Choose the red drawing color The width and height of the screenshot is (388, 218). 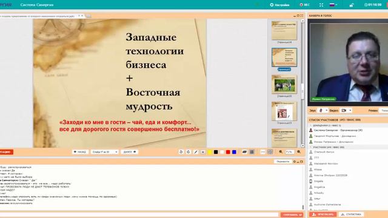point(228,152)
